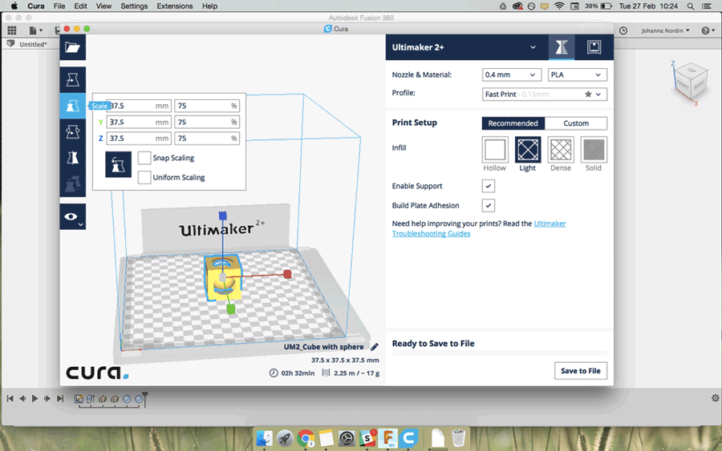
Task: Select Light infill option
Action: point(528,150)
